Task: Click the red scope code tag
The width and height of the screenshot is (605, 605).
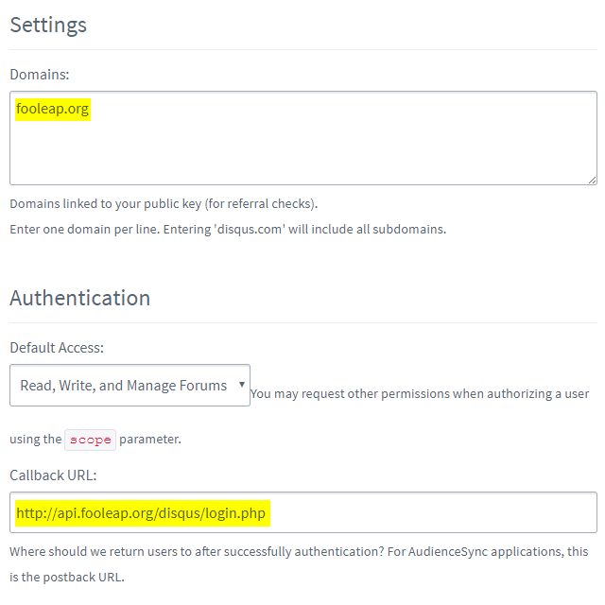Action: coord(91,440)
